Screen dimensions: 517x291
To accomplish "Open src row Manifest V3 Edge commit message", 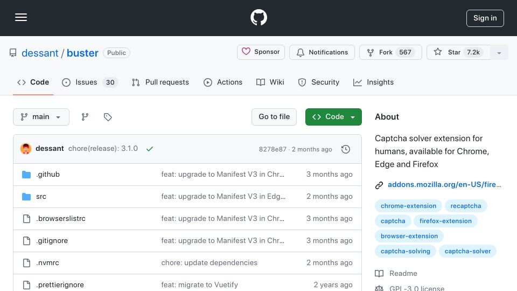I will click(x=223, y=196).
